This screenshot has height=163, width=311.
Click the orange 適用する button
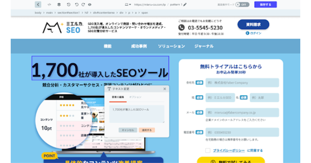[x=147, y=130]
